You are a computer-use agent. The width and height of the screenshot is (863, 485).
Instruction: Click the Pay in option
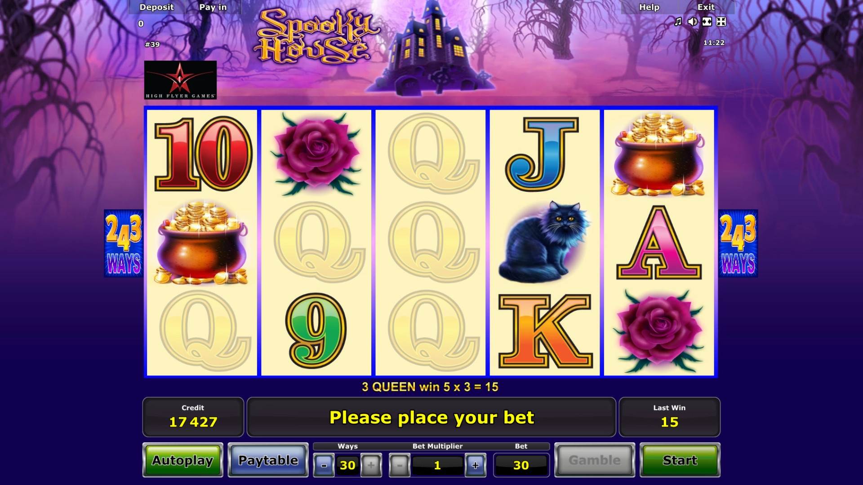(x=213, y=7)
